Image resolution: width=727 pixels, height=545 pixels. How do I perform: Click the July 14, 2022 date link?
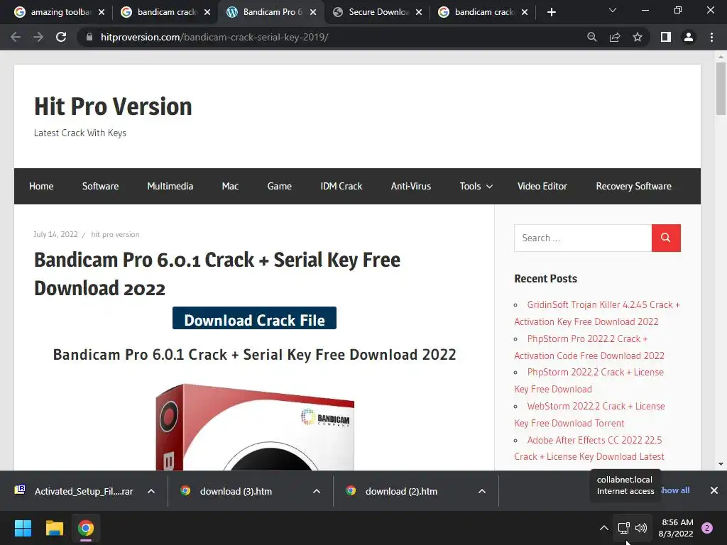coord(55,234)
